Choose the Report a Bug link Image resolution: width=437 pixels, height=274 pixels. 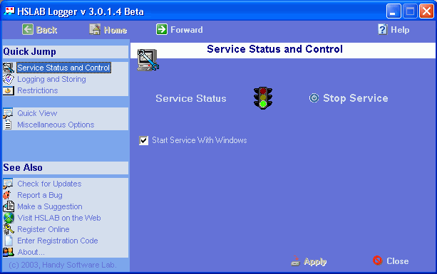click(40, 195)
